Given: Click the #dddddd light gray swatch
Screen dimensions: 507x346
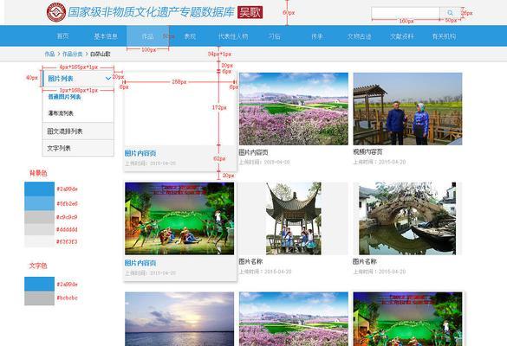Looking at the screenshot, I should click(x=40, y=229).
